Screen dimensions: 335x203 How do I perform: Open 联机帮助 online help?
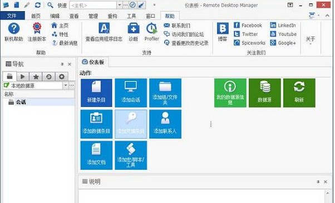pos(14,32)
